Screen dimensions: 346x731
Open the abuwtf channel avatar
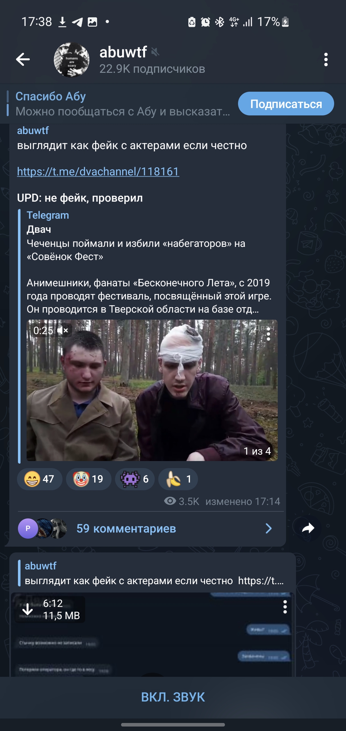(71, 60)
